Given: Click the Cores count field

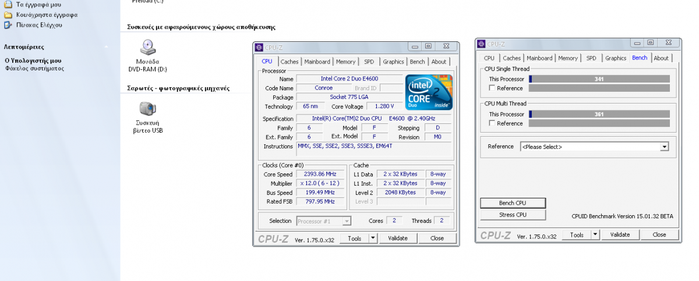Looking at the screenshot, I should click(394, 221).
